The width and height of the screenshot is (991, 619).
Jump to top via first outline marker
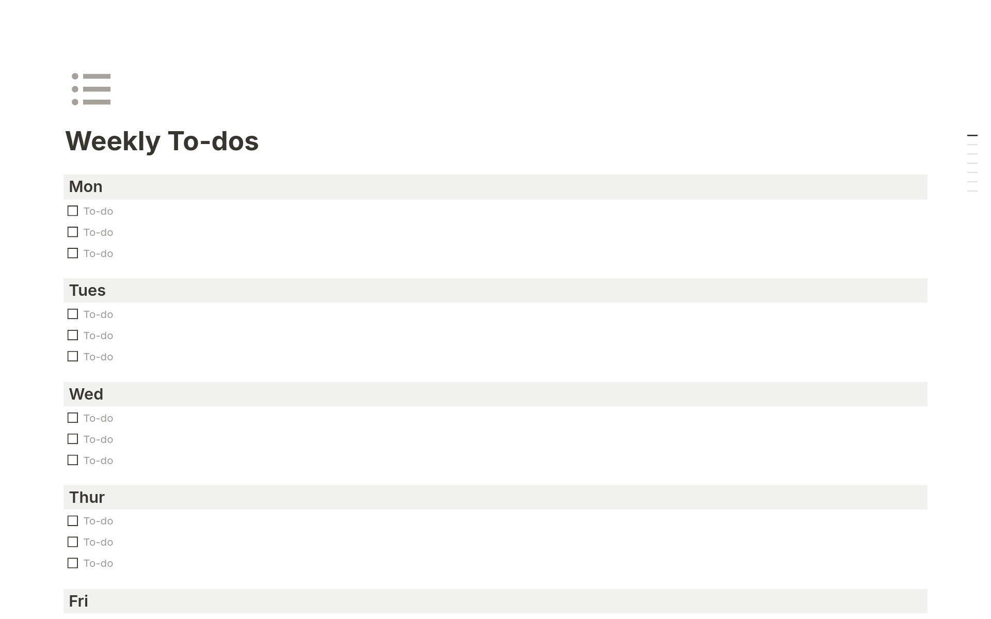pos(972,136)
